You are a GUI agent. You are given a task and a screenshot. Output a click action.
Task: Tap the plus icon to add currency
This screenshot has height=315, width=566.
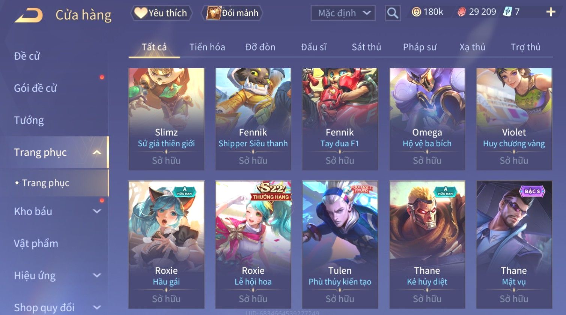551,12
